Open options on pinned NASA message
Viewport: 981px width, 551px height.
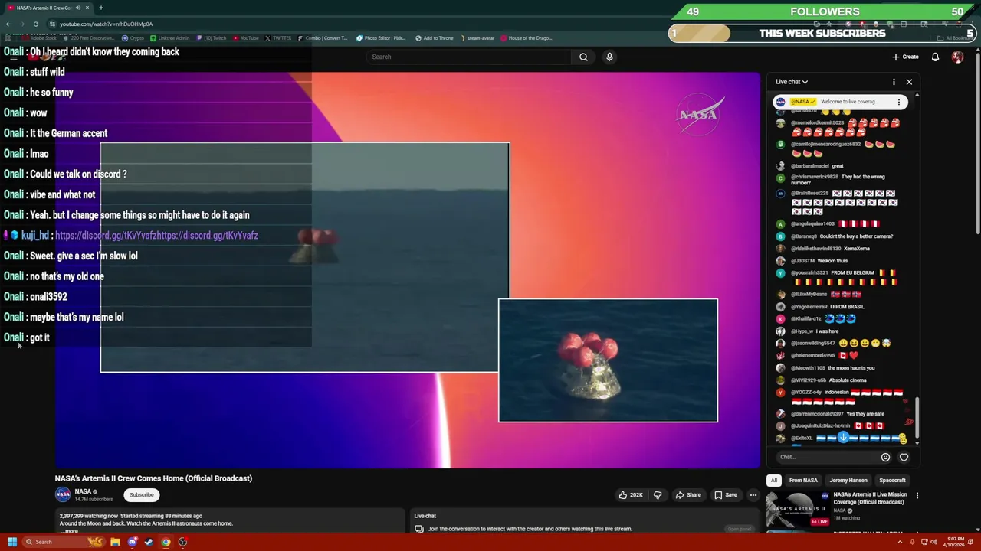898,102
